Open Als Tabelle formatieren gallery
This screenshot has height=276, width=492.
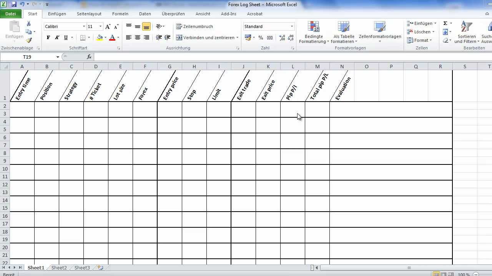344,32
